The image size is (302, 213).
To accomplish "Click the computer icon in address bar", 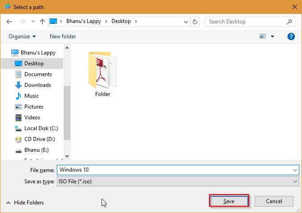I will pyautogui.click(x=53, y=21).
